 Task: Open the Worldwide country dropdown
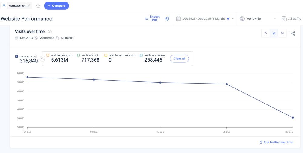click(275, 19)
